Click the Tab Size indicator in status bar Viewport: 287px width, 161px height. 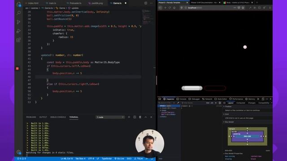point(80,159)
